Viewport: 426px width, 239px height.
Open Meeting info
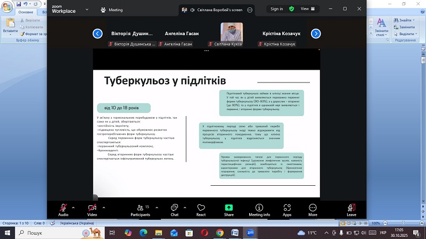pyautogui.click(x=259, y=209)
